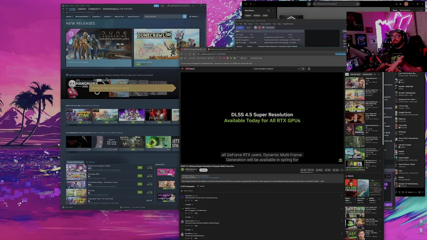Open the COMMUNITY tab in Steam
Viewport: 427px width, 240px height.
click(x=94, y=9)
